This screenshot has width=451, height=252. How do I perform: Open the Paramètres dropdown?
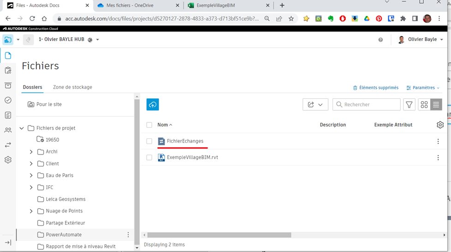[x=423, y=88]
